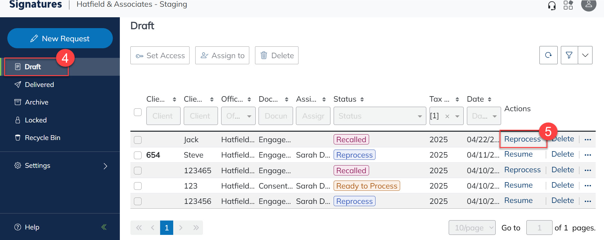This screenshot has width=604, height=240.
Task: Open the filter funnel icon
Action: click(x=569, y=55)
